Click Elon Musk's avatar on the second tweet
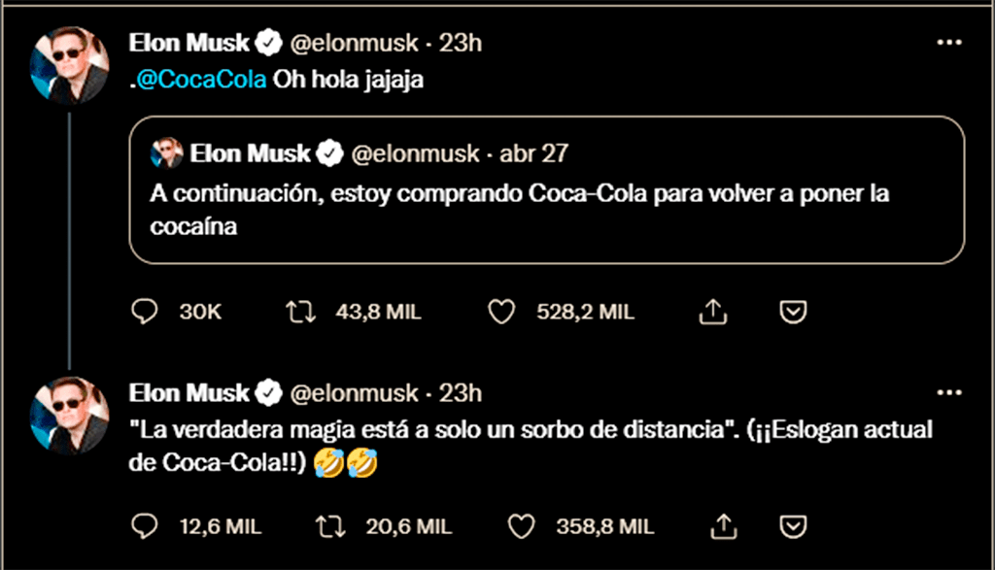 pos(69,416)
